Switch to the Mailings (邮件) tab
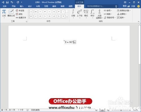This screenshot has height=112, width=141. (54, 6)
